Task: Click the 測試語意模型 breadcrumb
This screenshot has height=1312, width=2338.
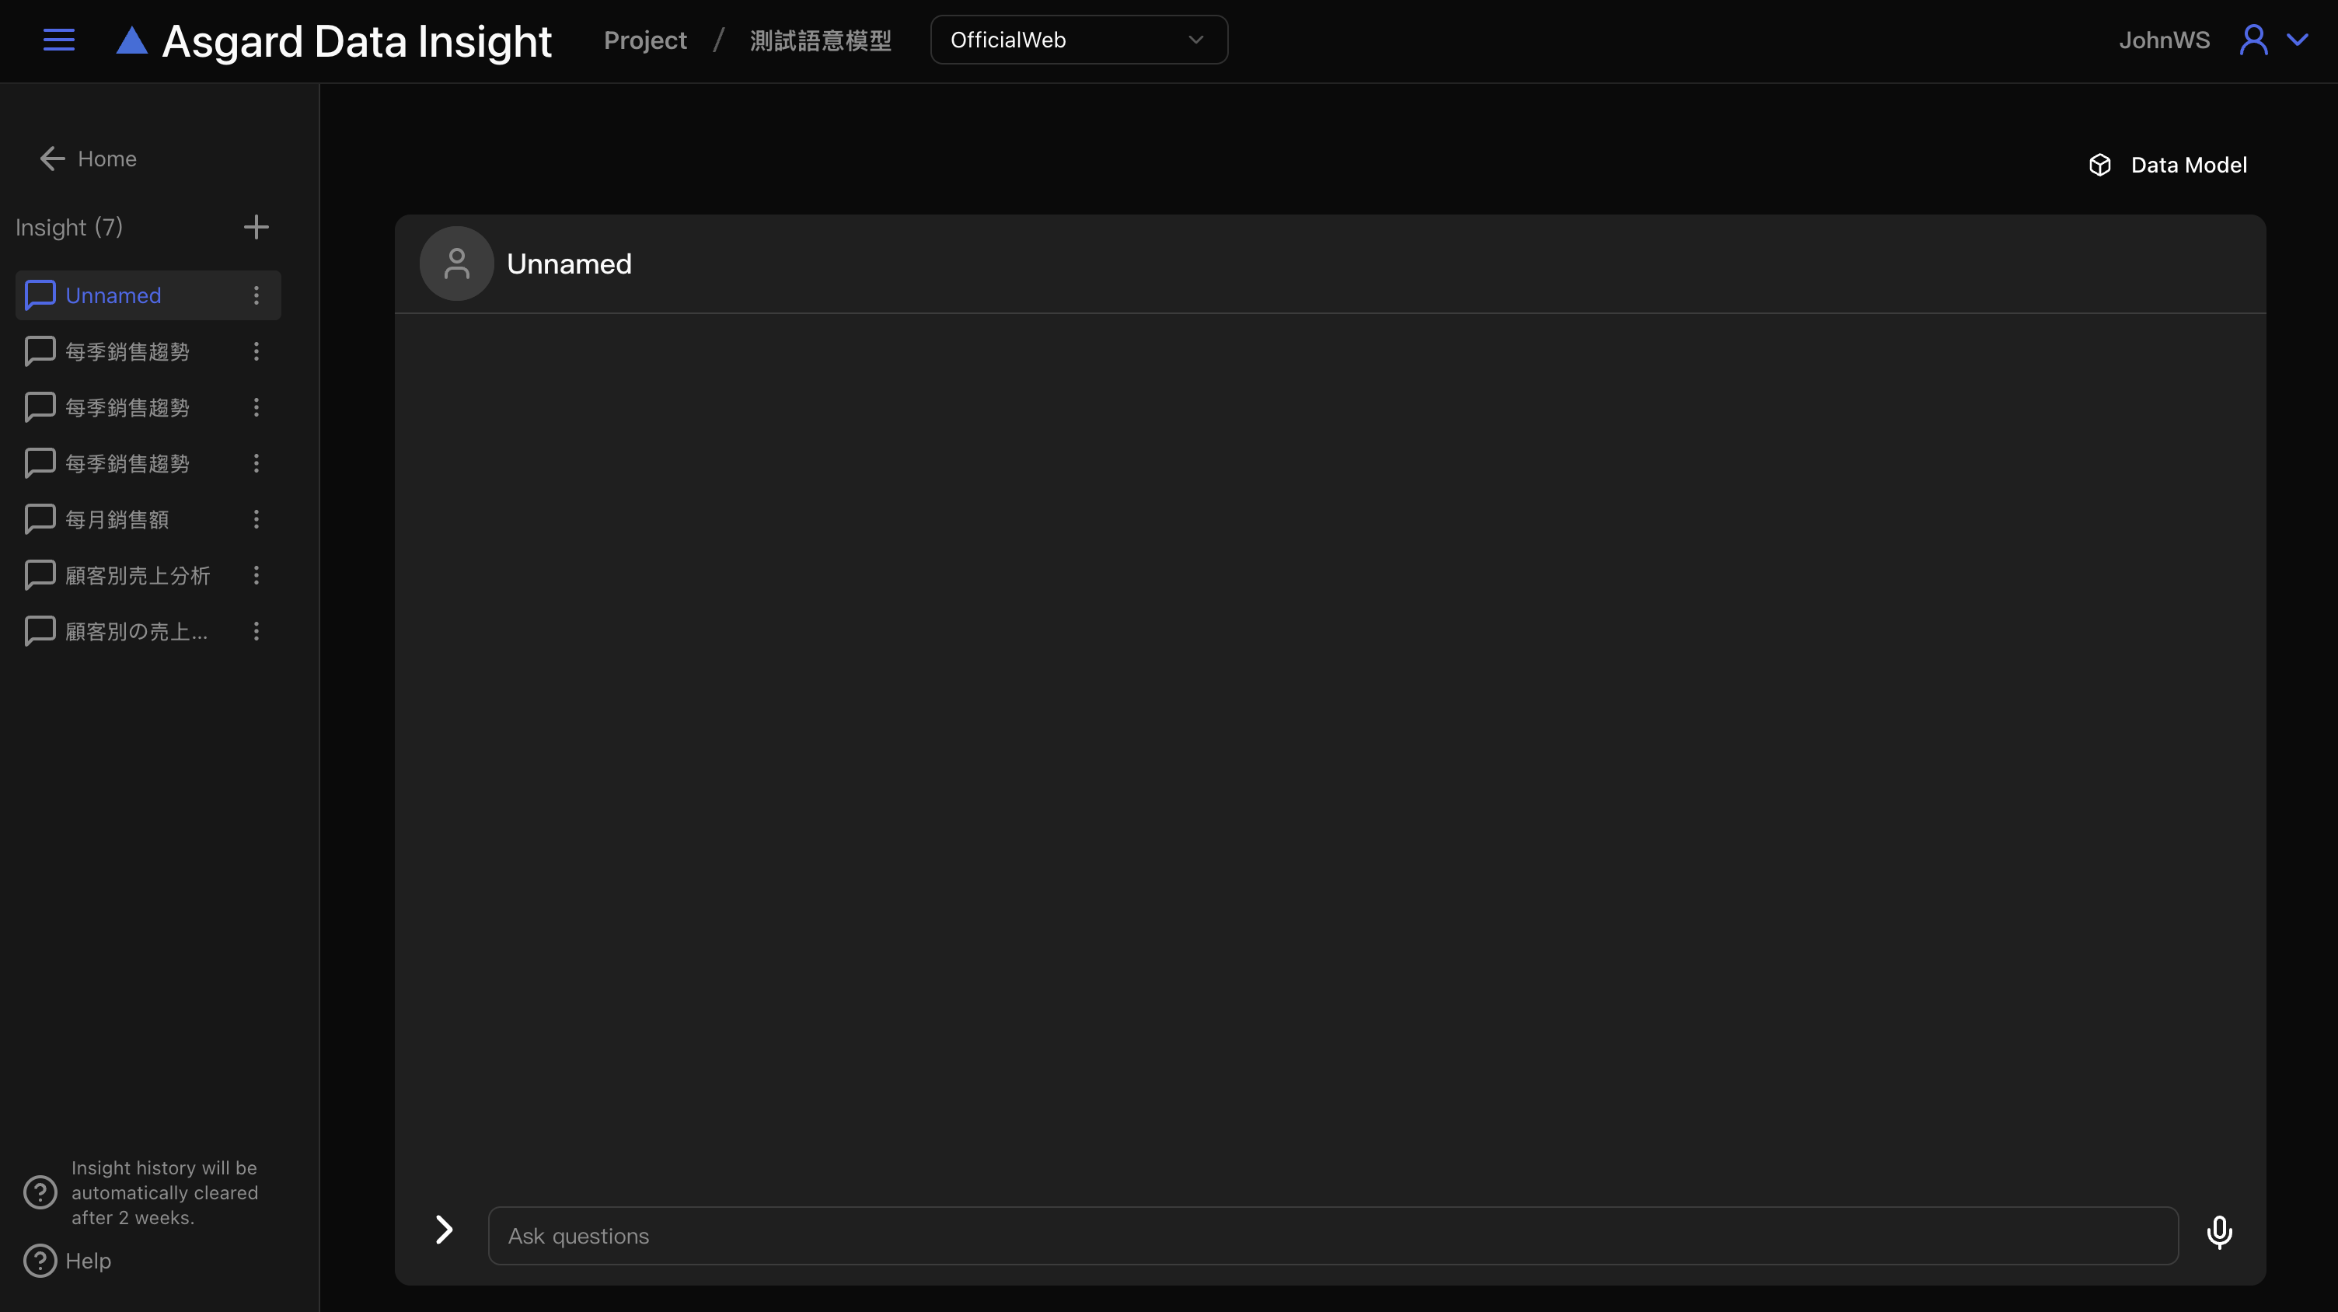Action: [x=821, y=40]
